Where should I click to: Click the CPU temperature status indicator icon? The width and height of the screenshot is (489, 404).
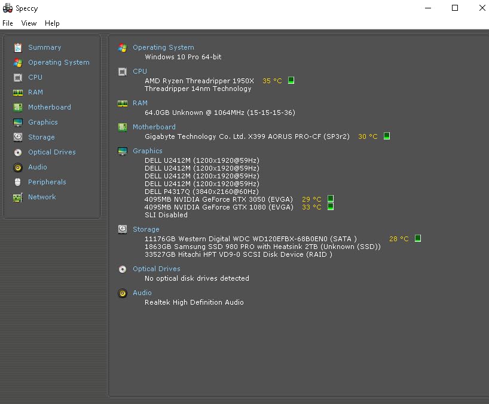pos(291,80)
